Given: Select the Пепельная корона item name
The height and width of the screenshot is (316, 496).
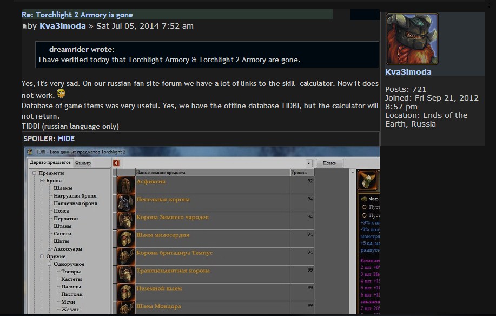Looking at the screenshot, I should click(x=163, y=199).
